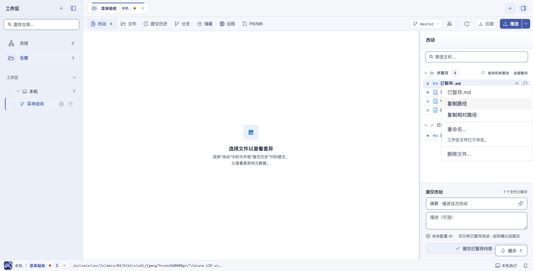This screenshot has height=271, width=533.
Task: Toggle the right side panel icon
Action: (x=523, y=8)
